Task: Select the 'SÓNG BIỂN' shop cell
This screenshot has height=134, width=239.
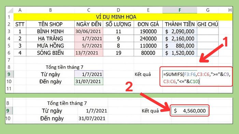Action: click(51, 53)
